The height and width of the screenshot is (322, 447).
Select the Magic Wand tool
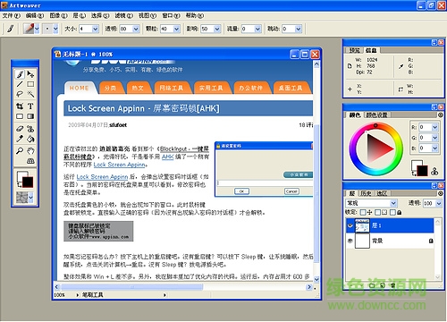(x=30, y=94)
